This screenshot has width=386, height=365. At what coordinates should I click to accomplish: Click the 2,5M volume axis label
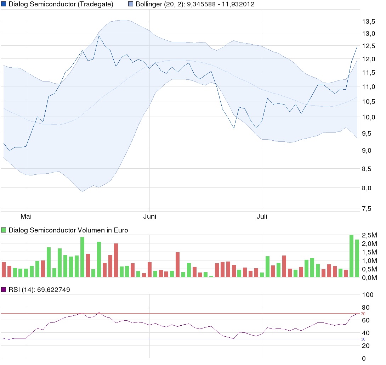click(369, 235)
